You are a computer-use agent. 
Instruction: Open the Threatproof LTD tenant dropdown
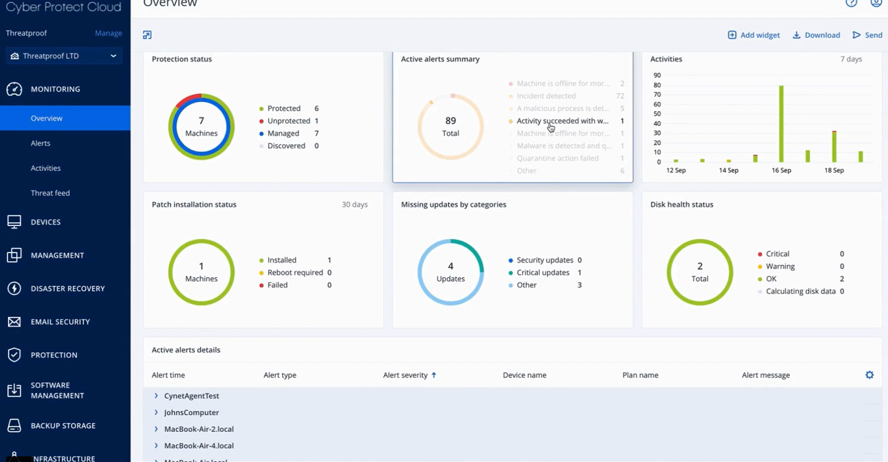(64, 56)
